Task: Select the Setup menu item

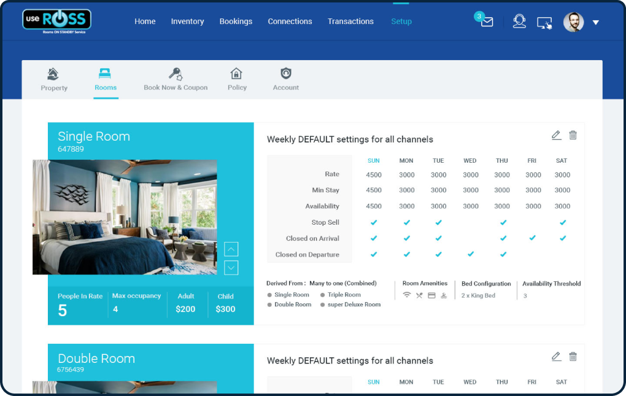Action: point(401,21)
